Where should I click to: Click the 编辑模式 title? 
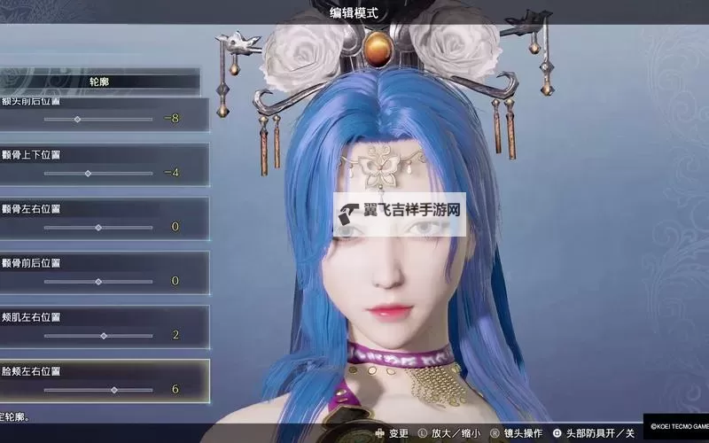pos(354,12)
